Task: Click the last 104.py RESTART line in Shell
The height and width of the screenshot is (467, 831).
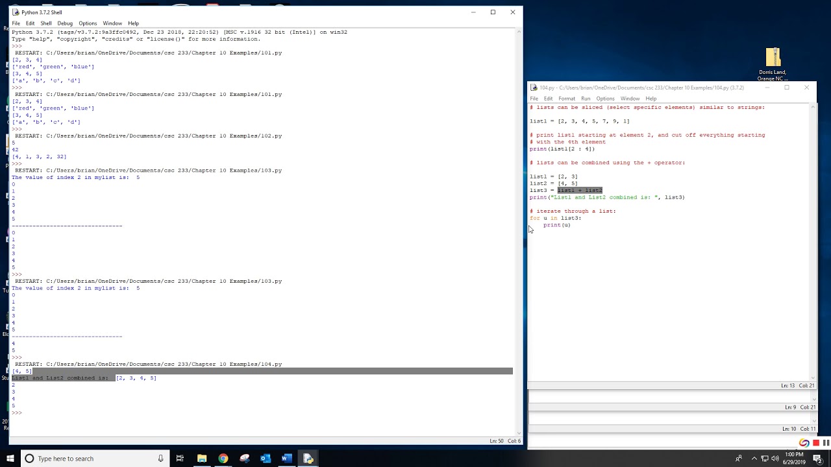Action: [x=148, y=365]
